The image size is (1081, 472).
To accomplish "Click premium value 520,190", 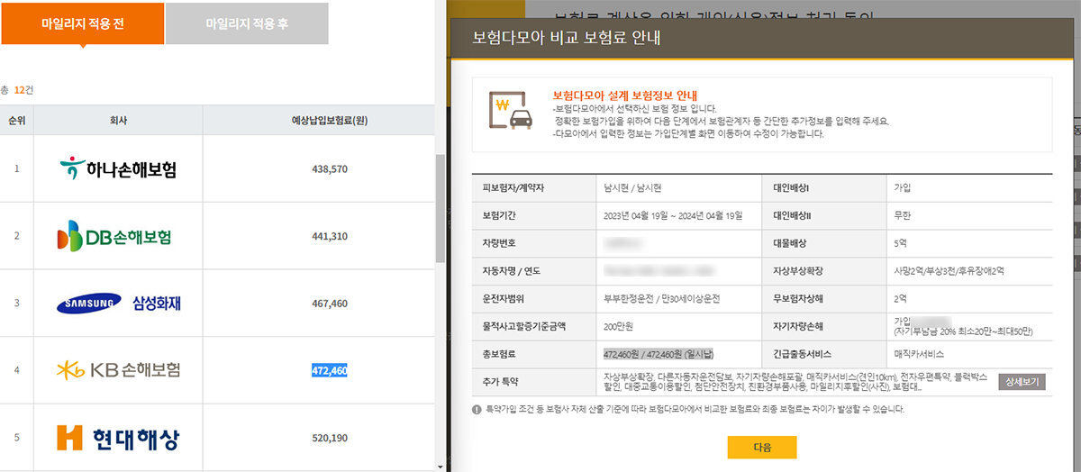I will [329, 438].
